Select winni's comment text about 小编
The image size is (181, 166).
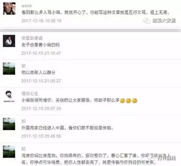point(96,12)
